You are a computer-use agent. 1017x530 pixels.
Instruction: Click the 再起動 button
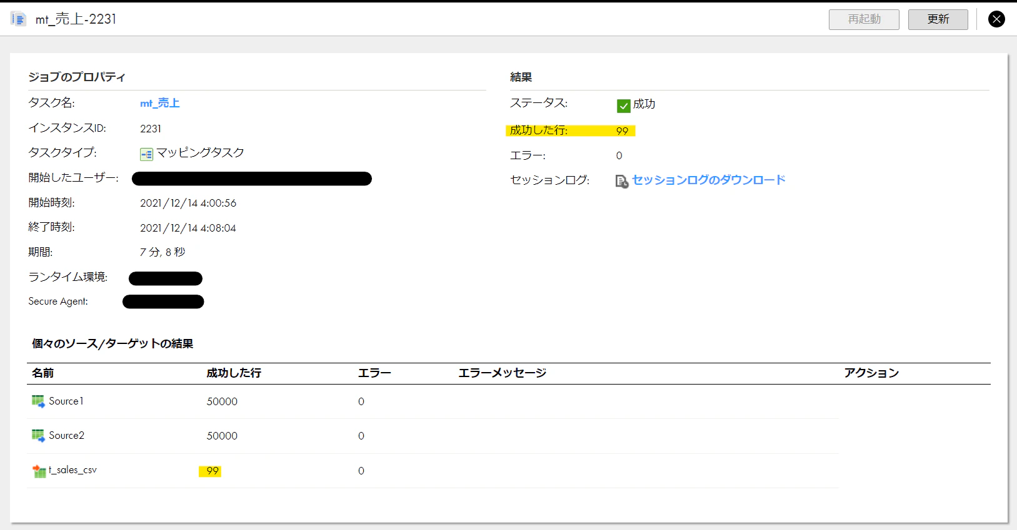click(x=864, y=19)
